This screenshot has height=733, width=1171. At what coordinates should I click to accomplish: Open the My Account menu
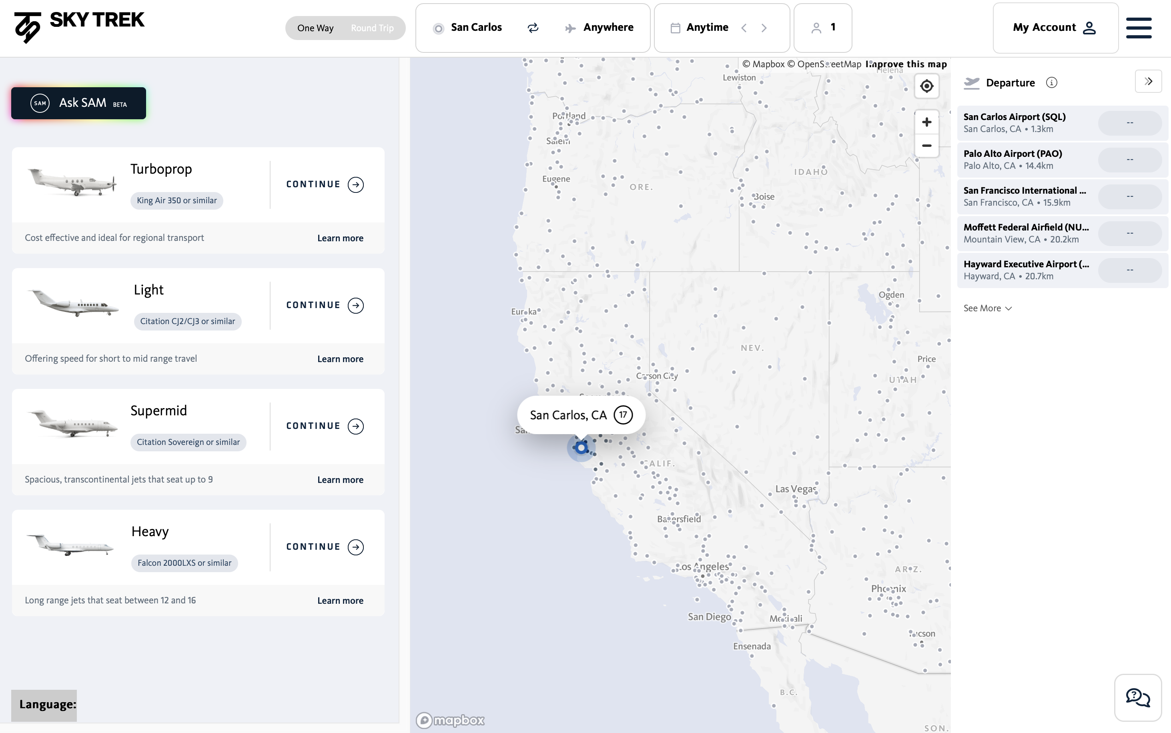click(x=1055, y=28)
